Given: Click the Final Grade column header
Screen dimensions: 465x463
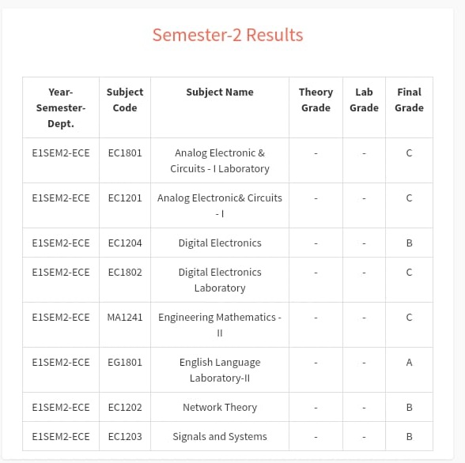Looking at the screenshot, I should [x=410, y=100].
